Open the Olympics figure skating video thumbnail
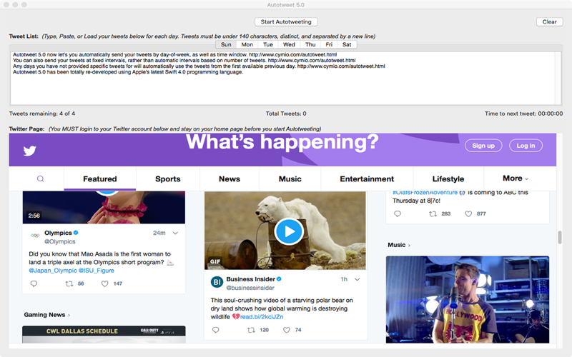 [104, 207]
